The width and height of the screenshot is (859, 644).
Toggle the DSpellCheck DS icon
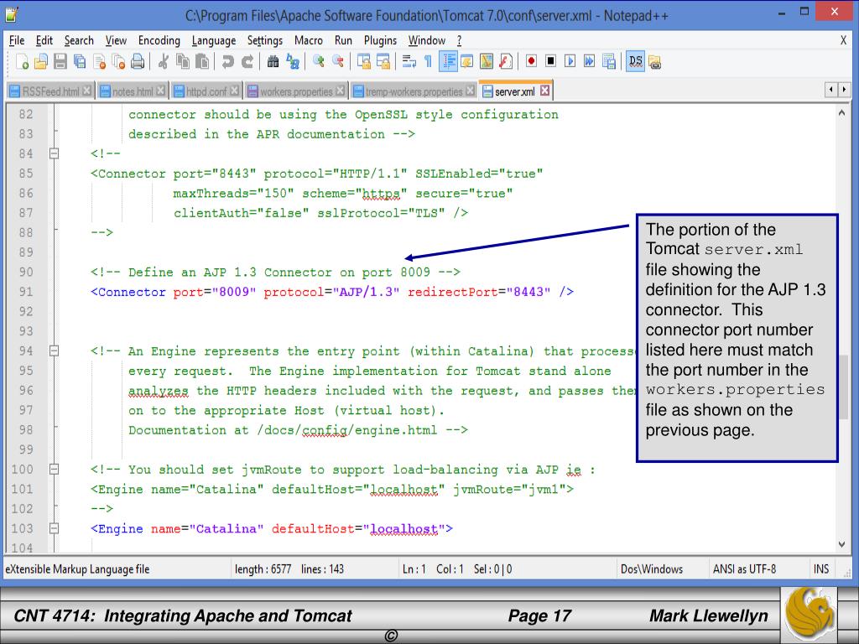click(x=636, y=61)
